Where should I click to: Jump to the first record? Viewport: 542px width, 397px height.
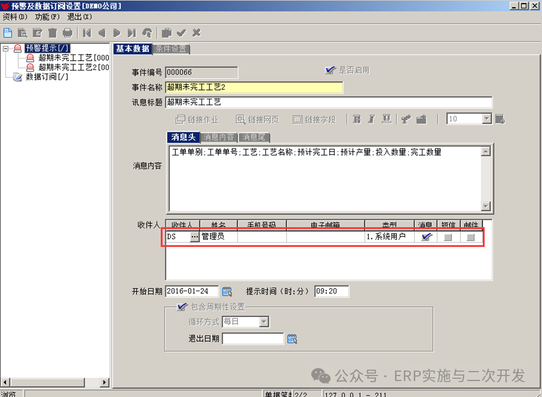tap(87, 33)
